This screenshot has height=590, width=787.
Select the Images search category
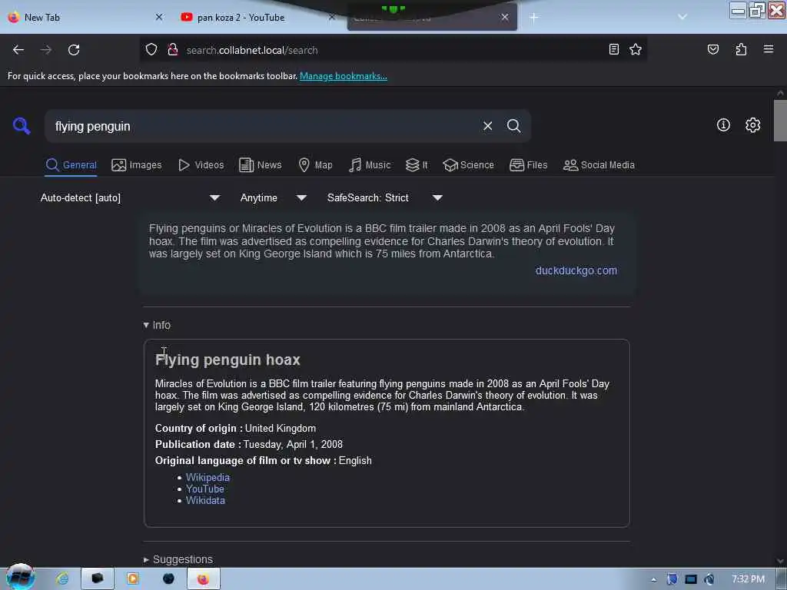coord(137,165)
